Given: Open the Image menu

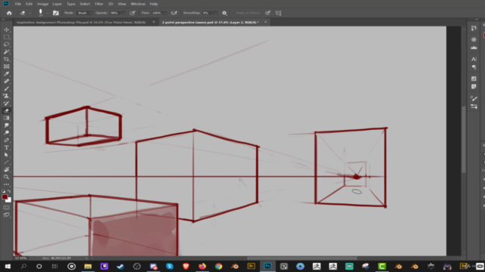Looking at the screenshot, I should [42, 4].
